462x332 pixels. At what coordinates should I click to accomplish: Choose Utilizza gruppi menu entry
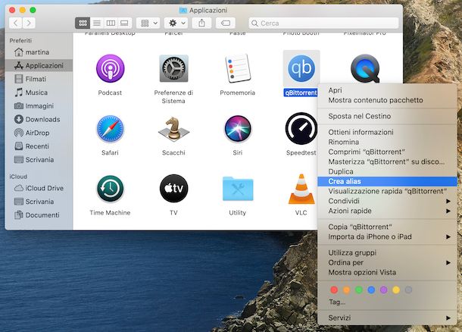click(x=387, y=252)
